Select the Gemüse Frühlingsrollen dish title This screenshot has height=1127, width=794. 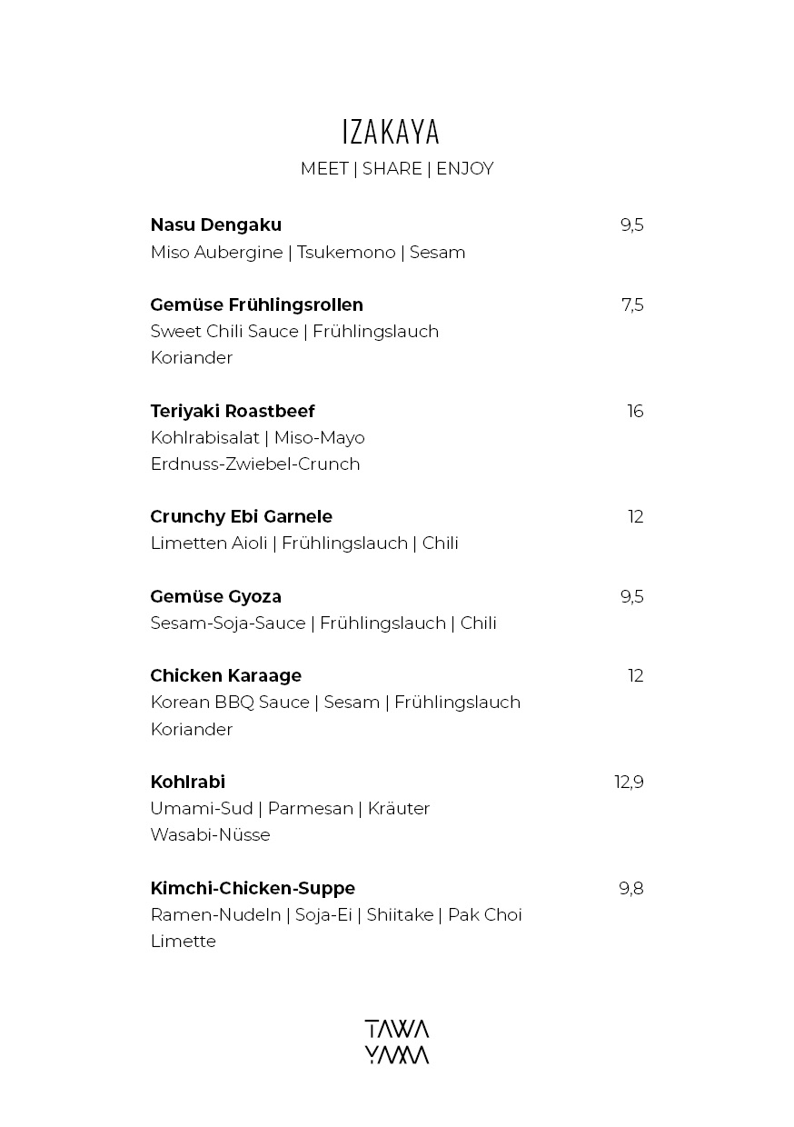pyautogui.click(x=257, y=305)
